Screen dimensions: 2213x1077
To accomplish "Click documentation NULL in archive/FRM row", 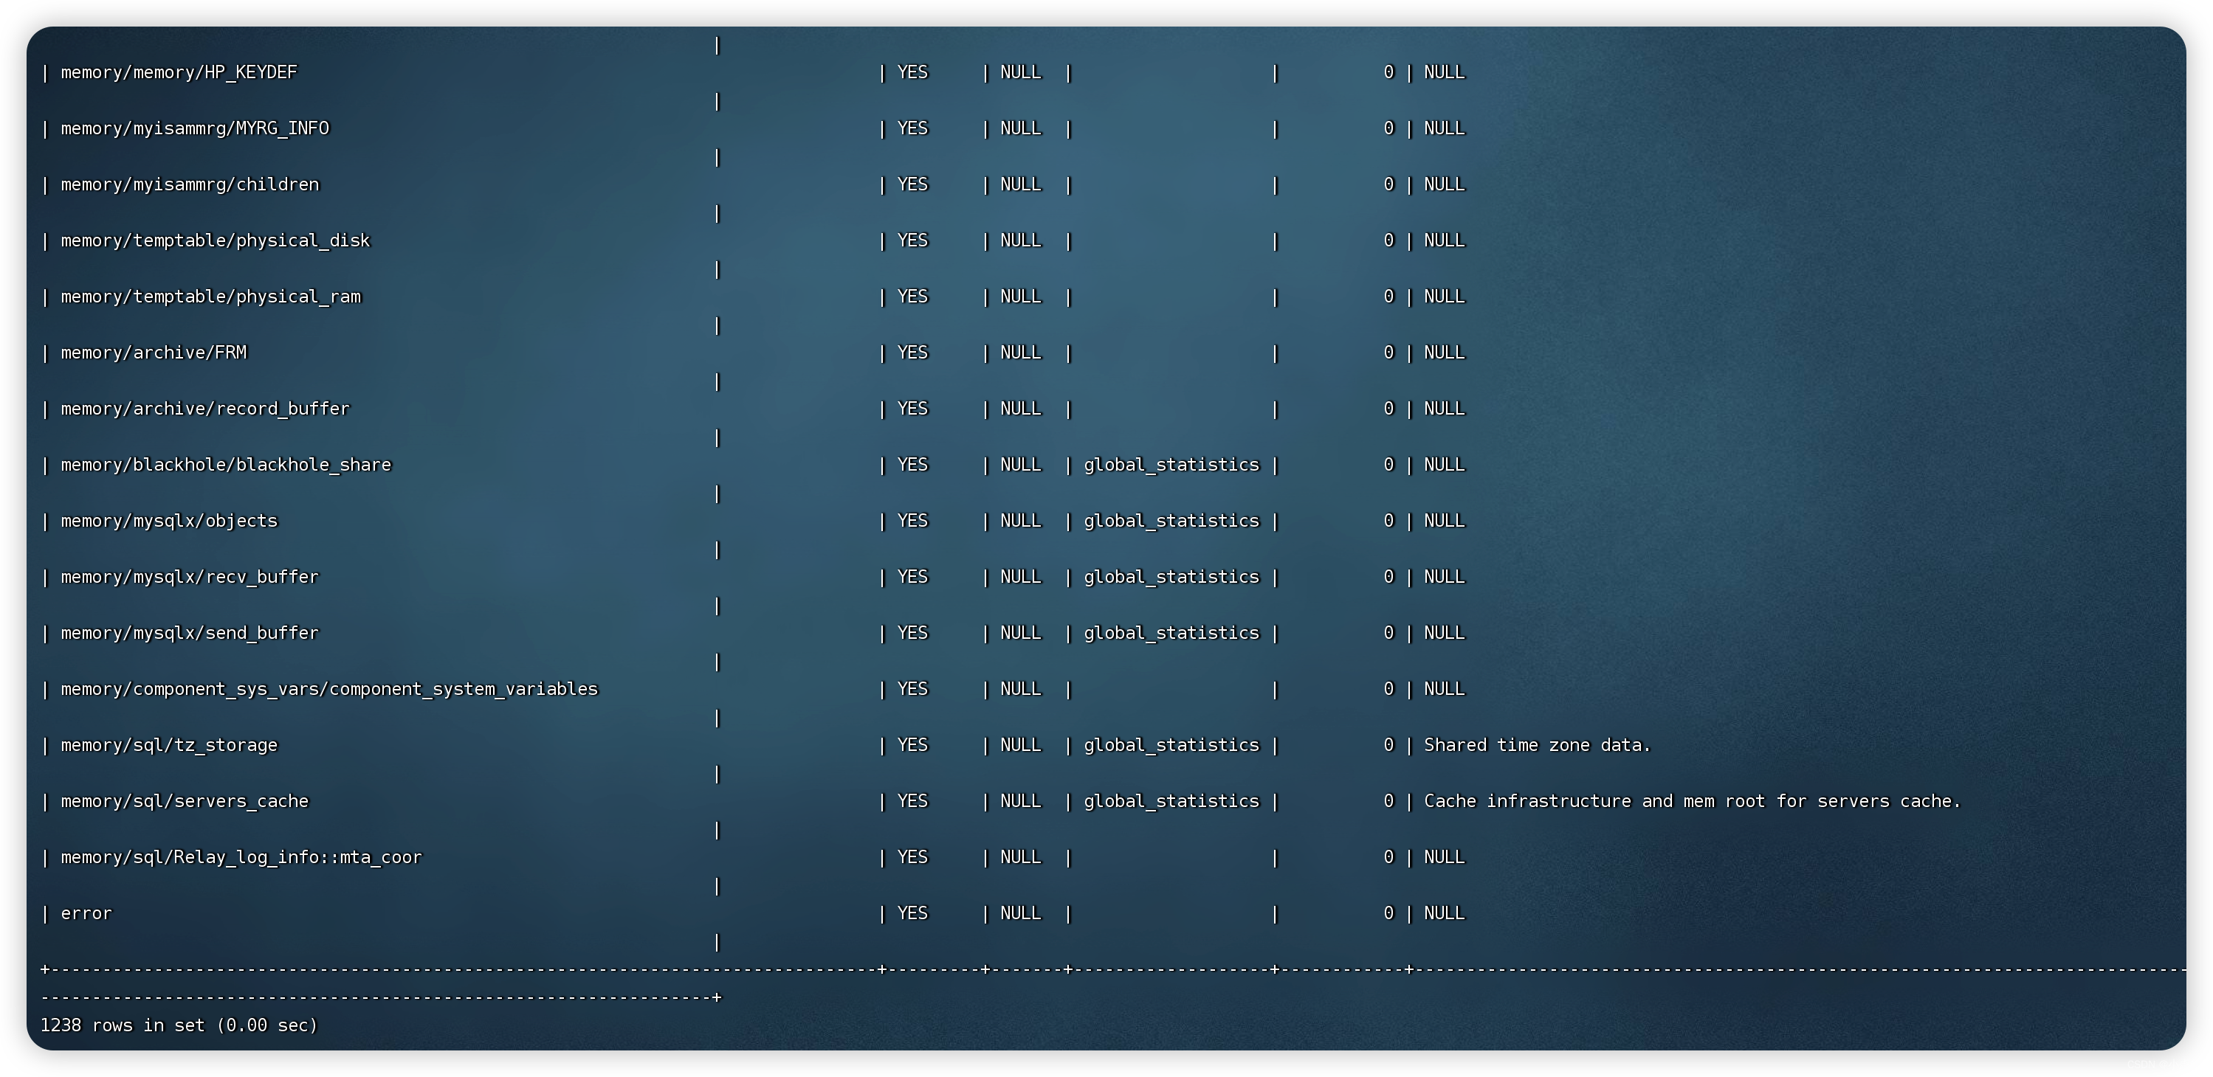I will click(1444, 352).
